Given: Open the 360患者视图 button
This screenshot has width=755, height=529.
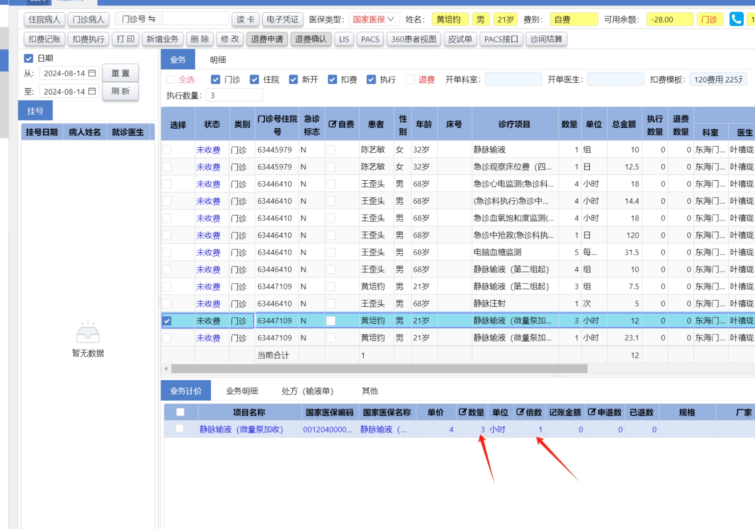Looking at the screenshot, I should coord(414,39).
